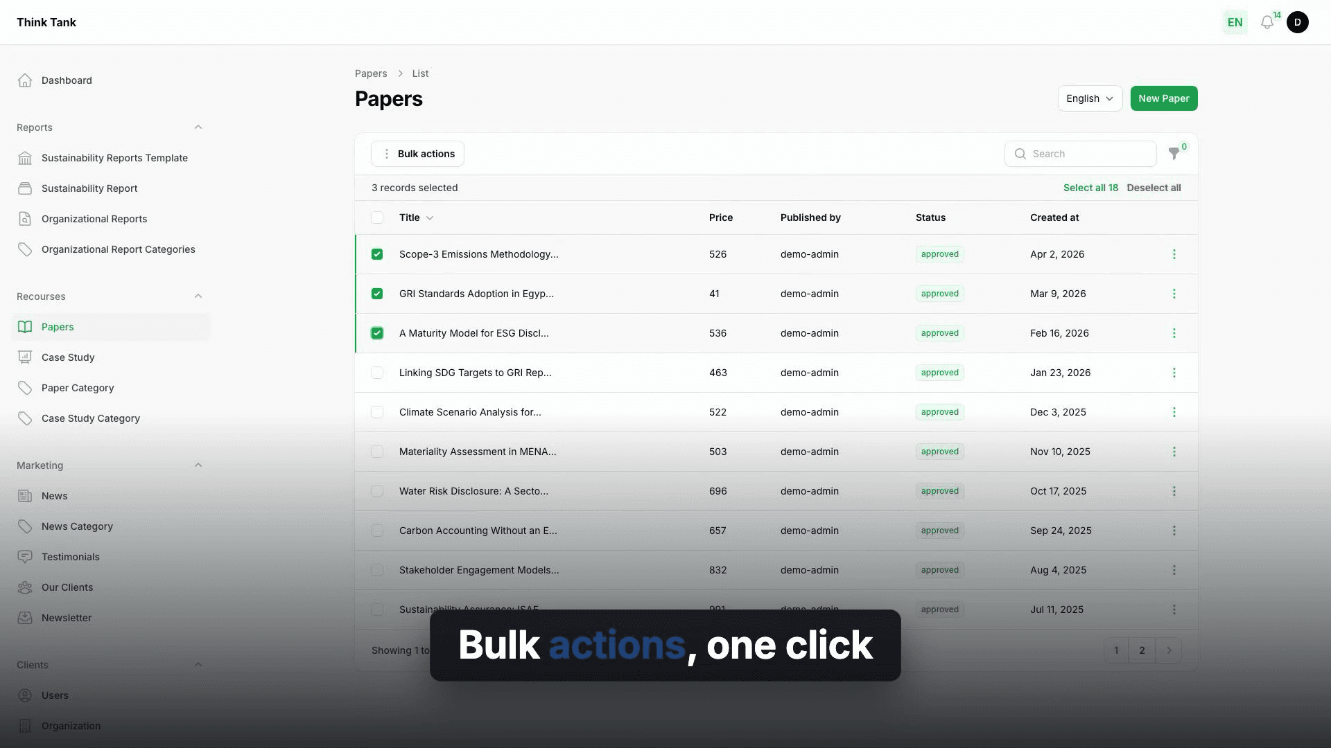
Task: Open the user avatar D menu
Action: [1298, 22]
